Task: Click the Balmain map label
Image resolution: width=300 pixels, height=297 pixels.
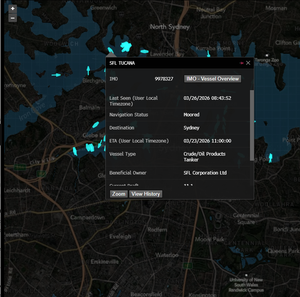Action: point(89,107)
